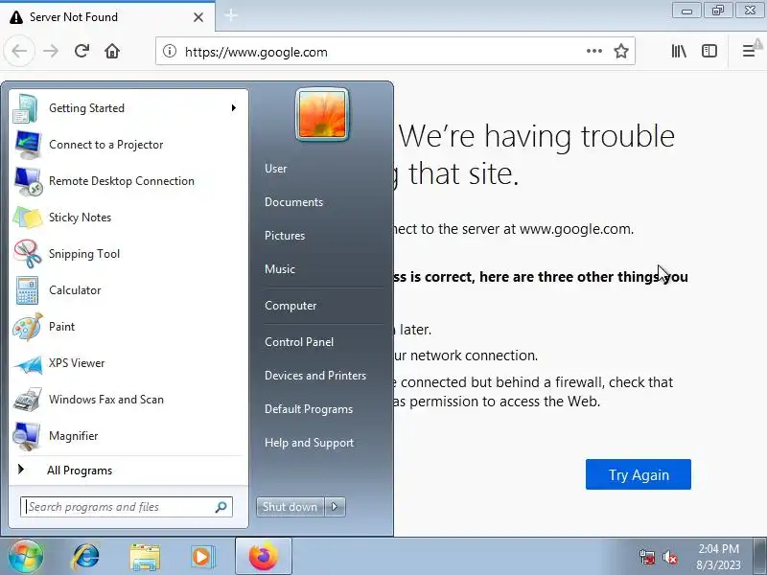Image resolution: width=767 pixels, height=575 pixels.
Task: Open Computer from the Start menu
Action: coord(291,306)
